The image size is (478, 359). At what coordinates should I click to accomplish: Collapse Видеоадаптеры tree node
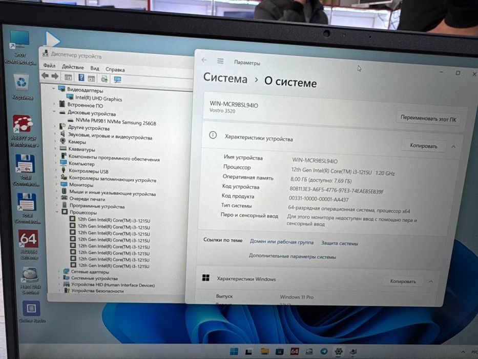click(x=54, y=89)
